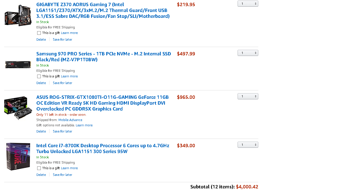Expand quantity selector for ASUS graphics card
Image resolution: width=355 pixels, height=192 pixels.
click(x=248, y=96)
